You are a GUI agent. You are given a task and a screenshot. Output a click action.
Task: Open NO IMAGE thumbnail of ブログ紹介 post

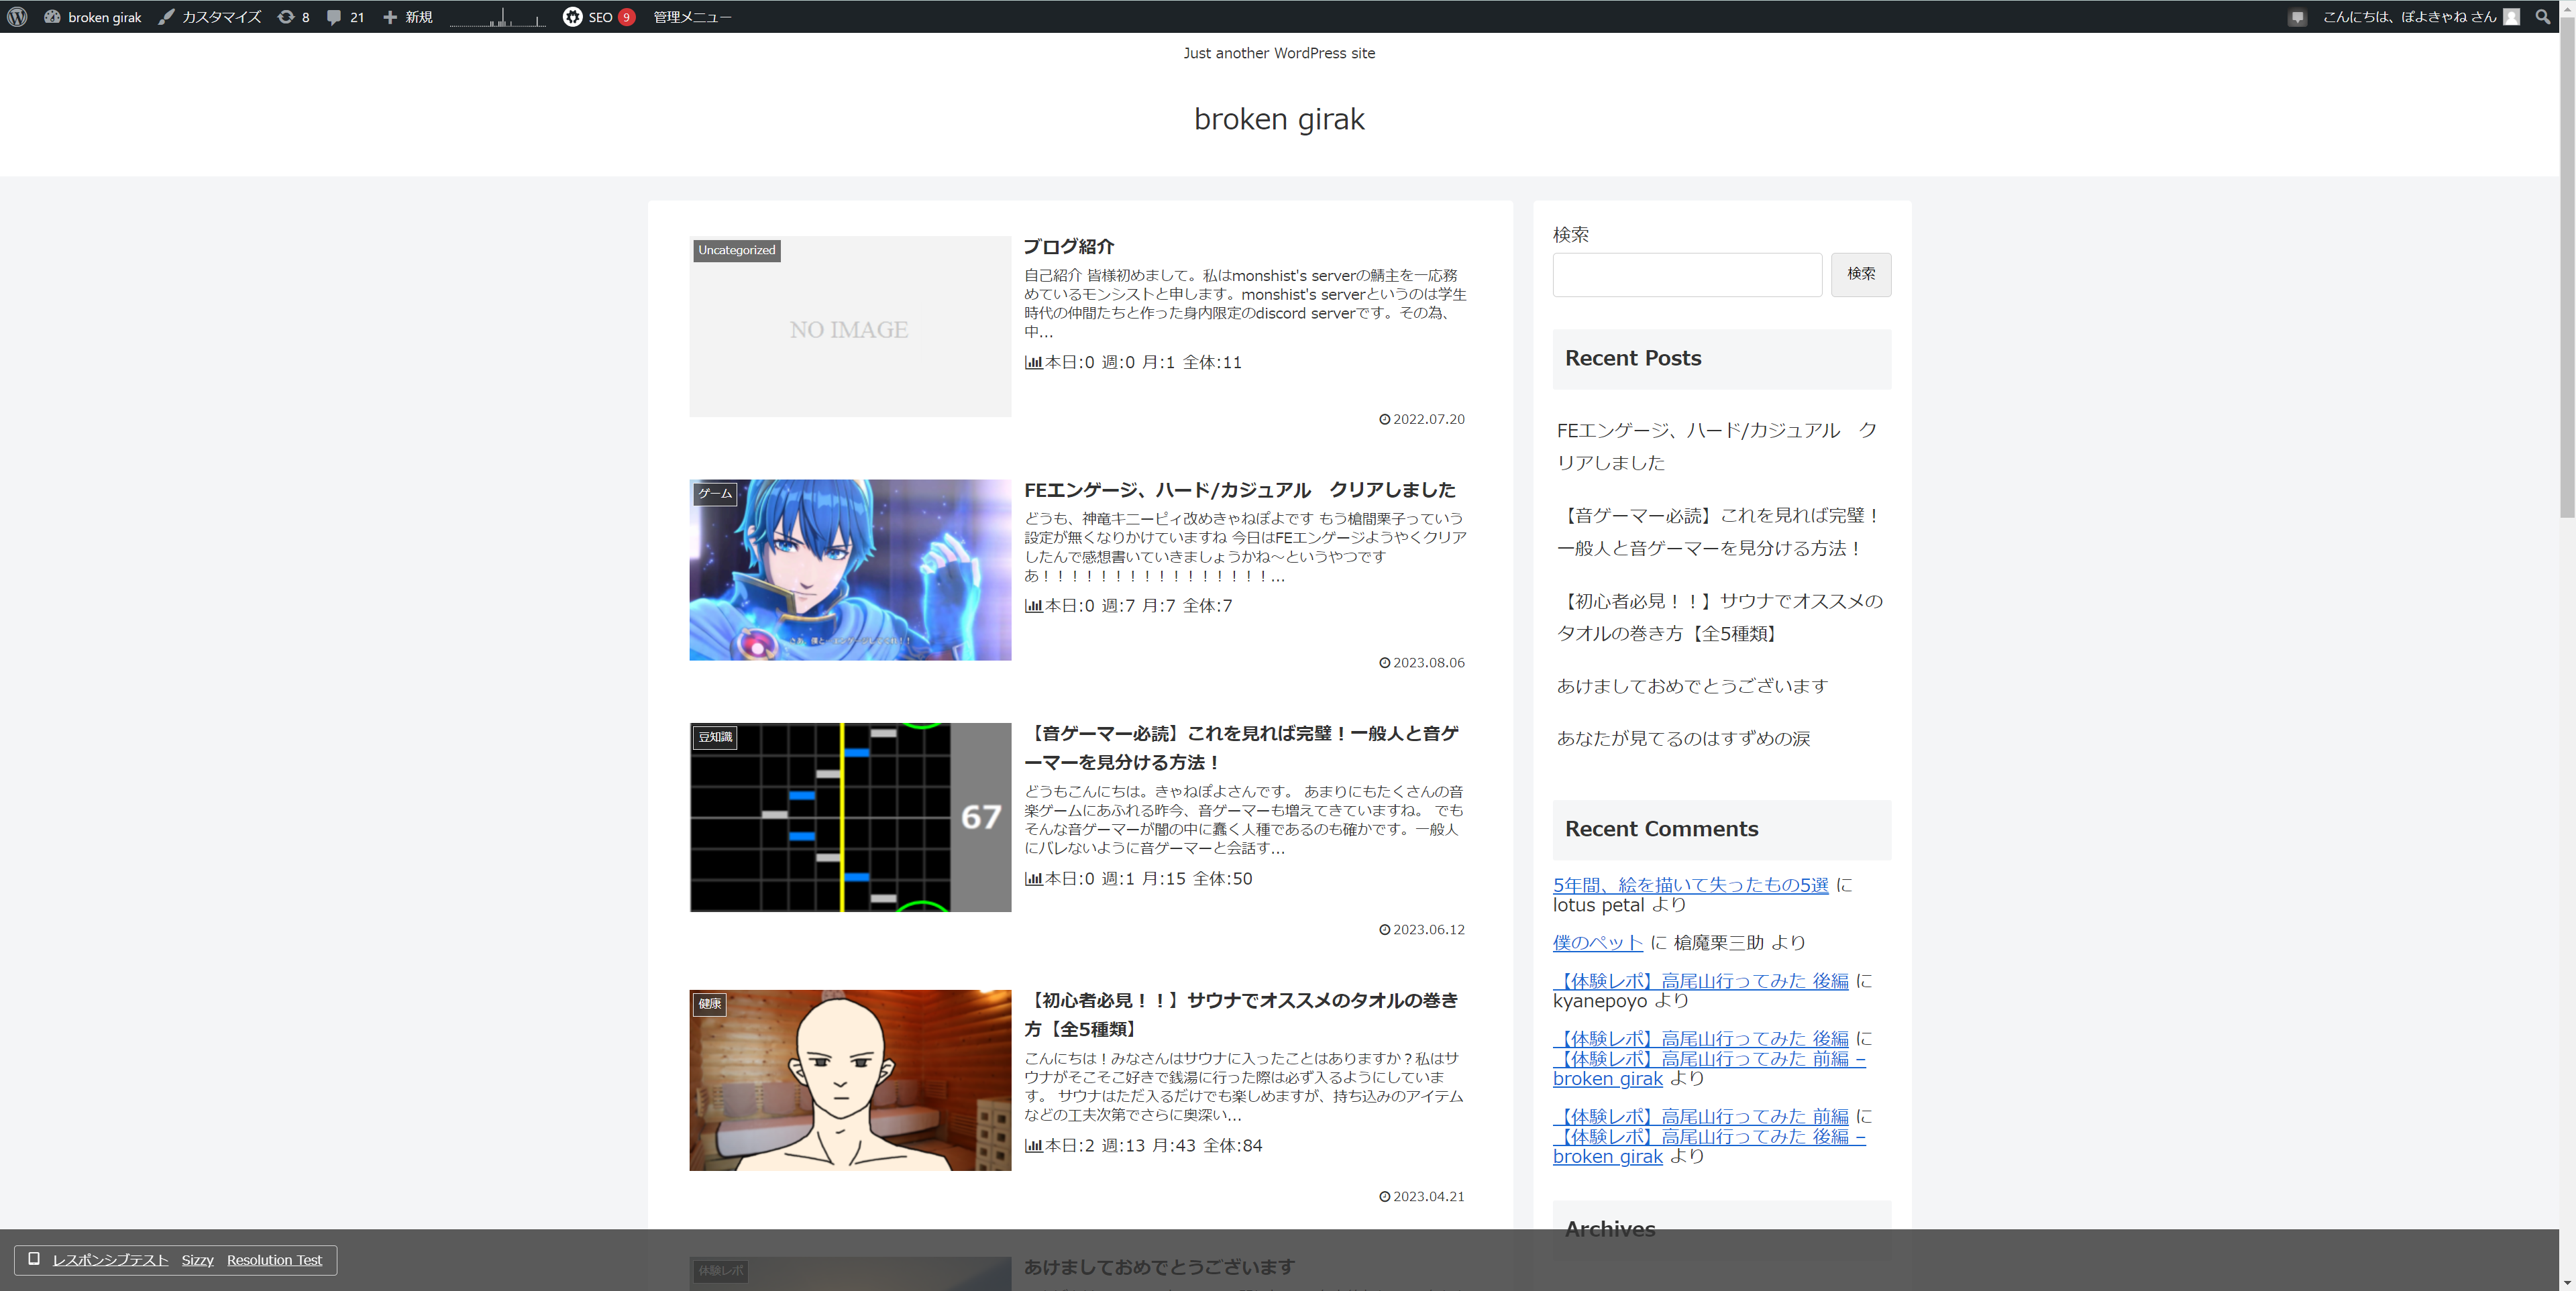pyautogui.click(x=850, y=327)
